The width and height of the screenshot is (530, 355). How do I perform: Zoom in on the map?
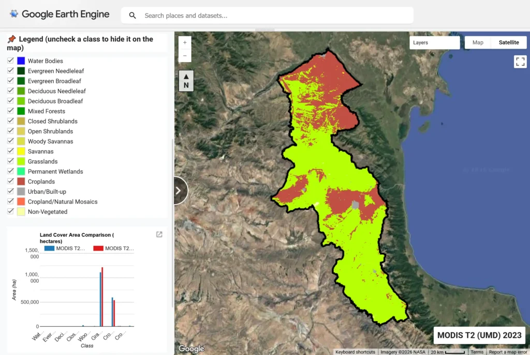click(x=185, y=42)
